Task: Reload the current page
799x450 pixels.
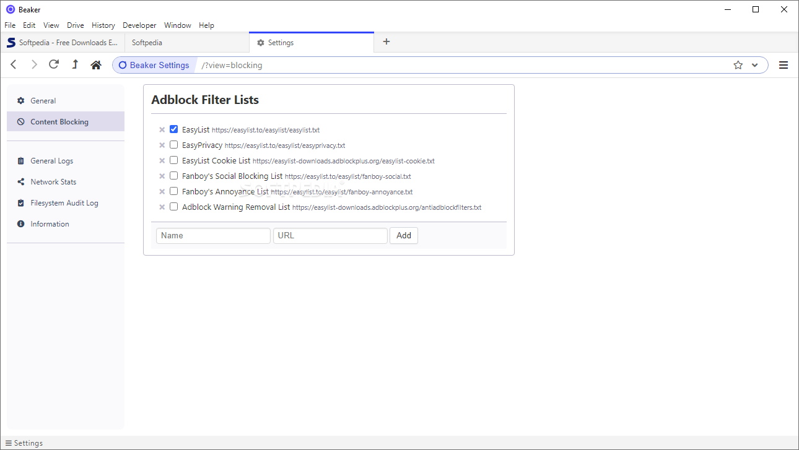Action: pos(54,64)
